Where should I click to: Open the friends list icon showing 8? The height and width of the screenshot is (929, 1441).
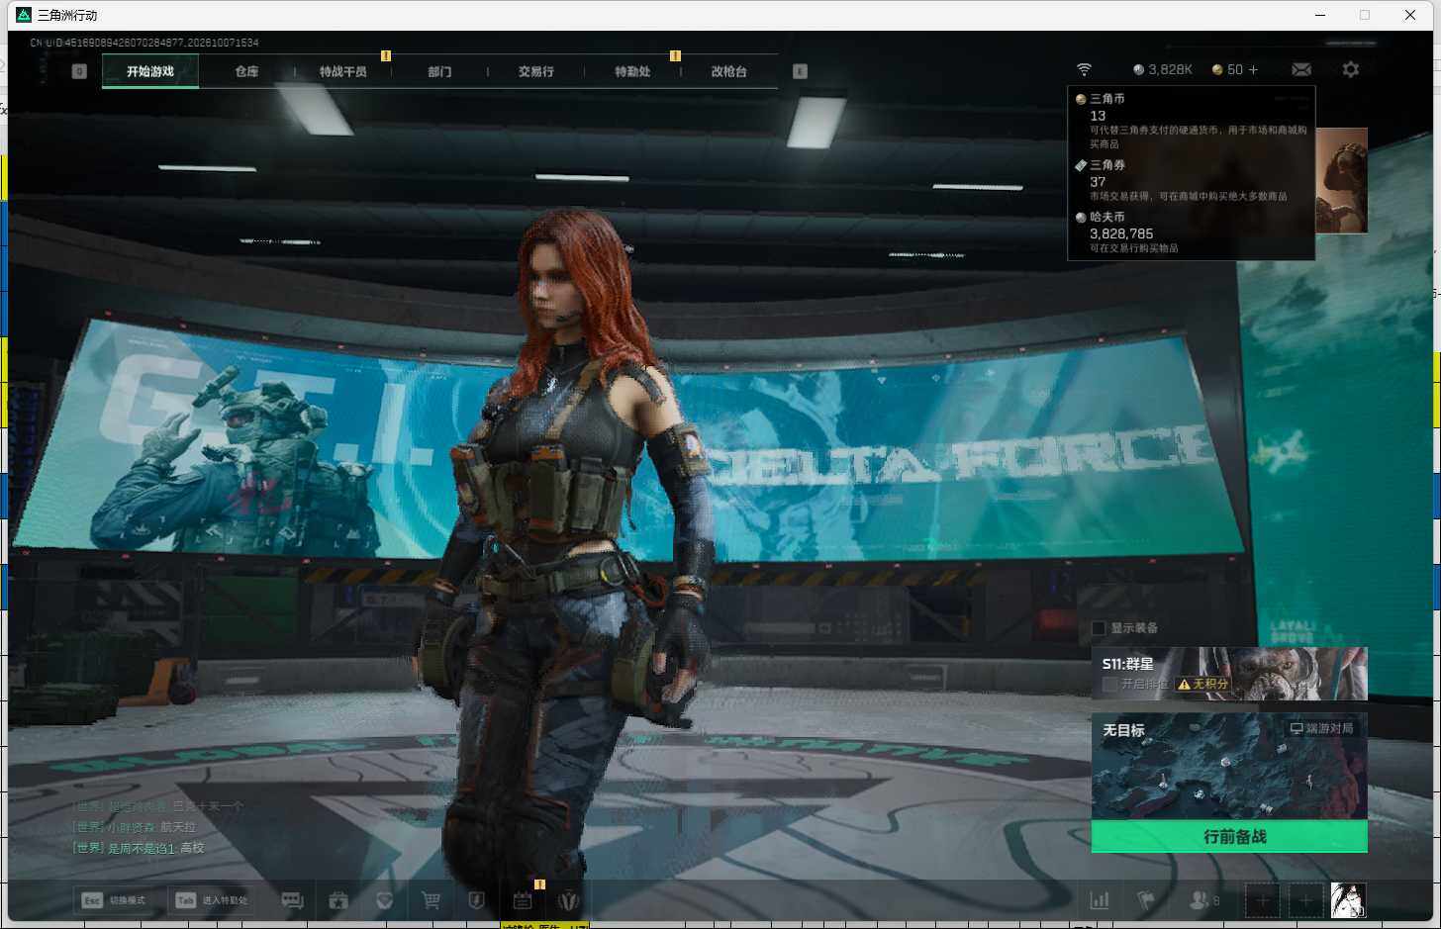[1204, 899]
